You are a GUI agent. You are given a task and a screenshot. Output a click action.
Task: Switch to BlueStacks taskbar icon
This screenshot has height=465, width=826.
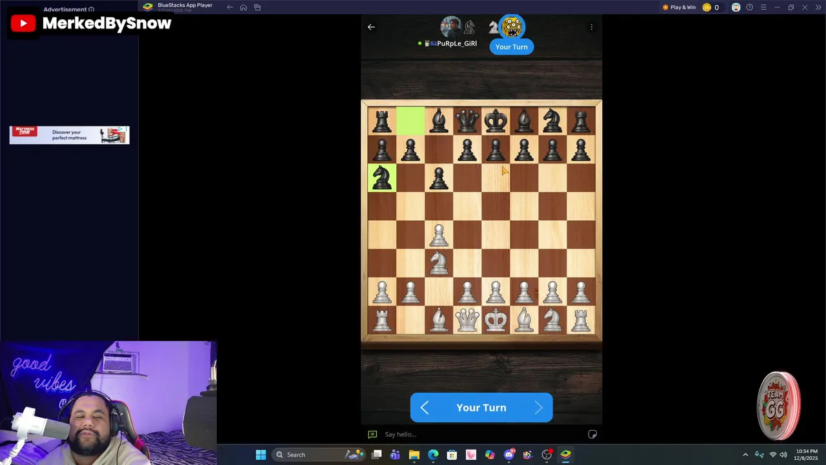(565, 455)
